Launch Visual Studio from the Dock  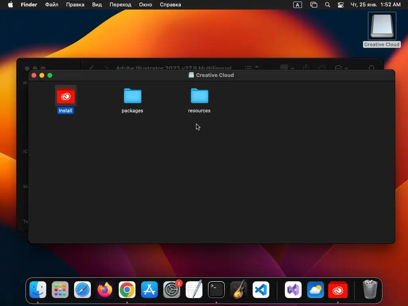293,290
